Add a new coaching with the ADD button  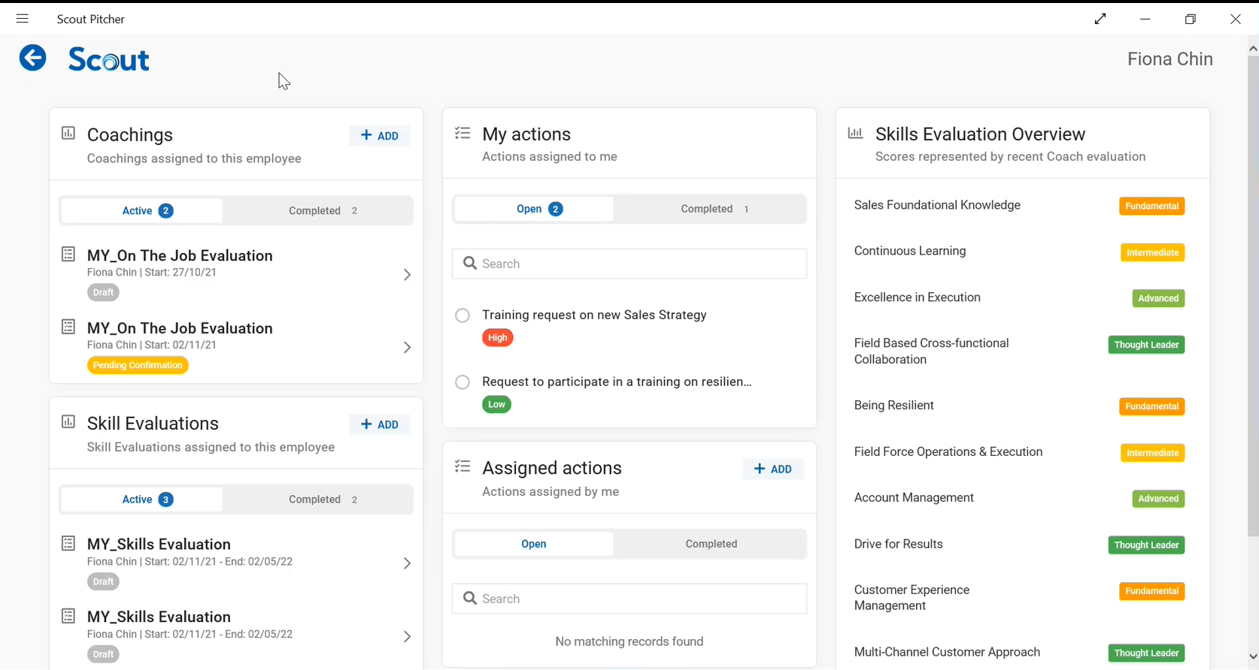tap(380, 136)
